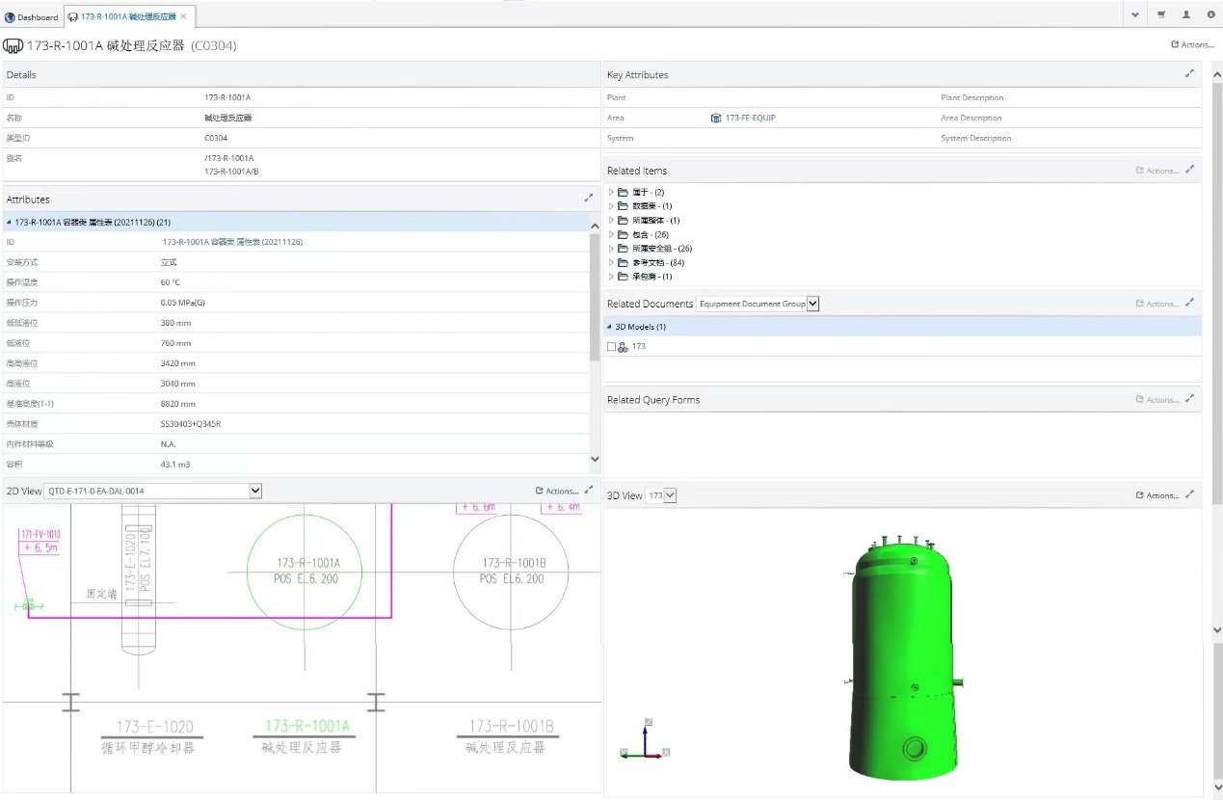This screenshot has width=1223, height=800.
Task: Expand the 参考文档 - (84) folder
Action: tap(612, 262)
